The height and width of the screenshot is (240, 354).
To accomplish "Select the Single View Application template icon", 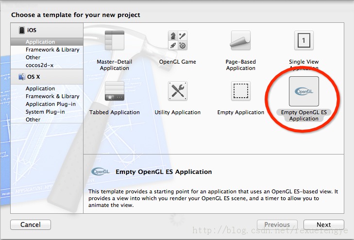I will click(x=304, y=40).
